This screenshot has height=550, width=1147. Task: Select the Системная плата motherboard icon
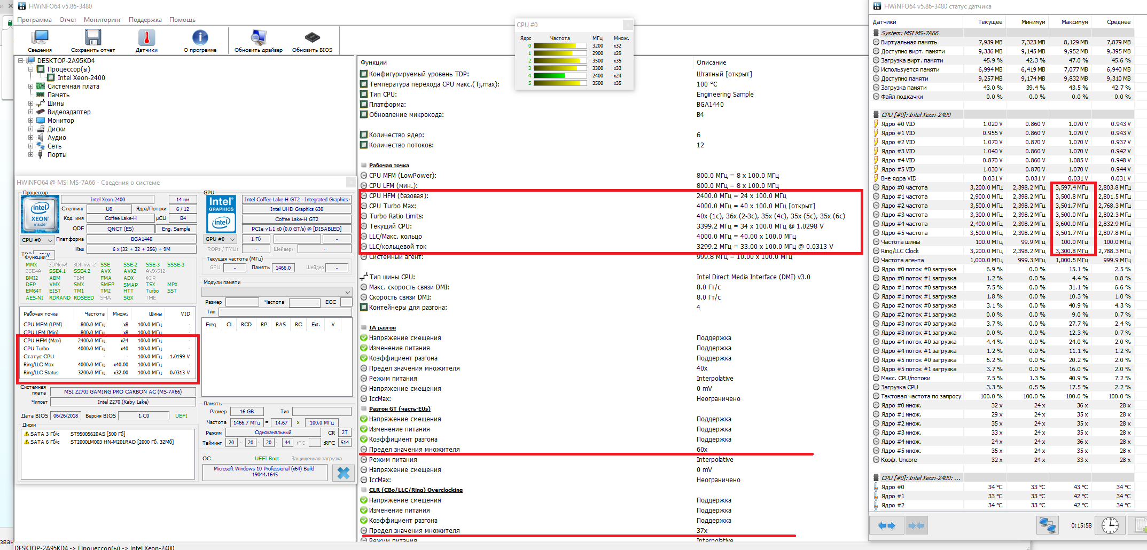click(41, 86)
